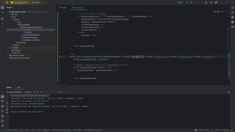Screen dimensions: 235x132
Task: Expand the target folder
Action: [10, 48]
